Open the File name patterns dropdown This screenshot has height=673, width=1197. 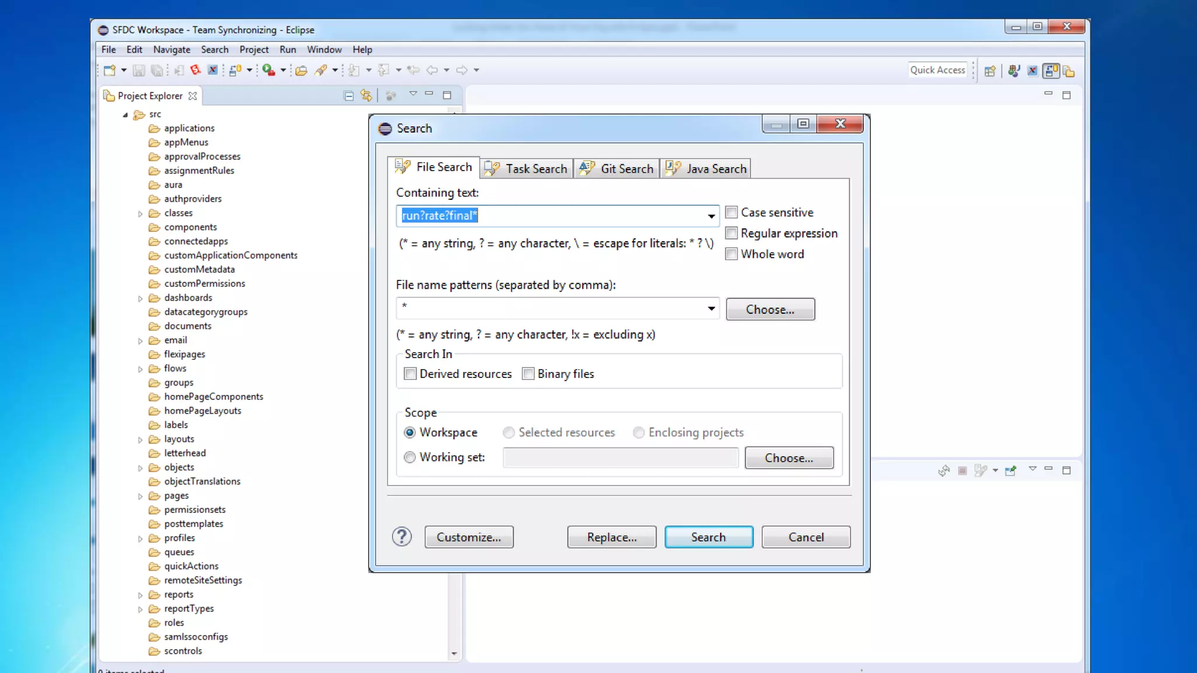tap(711, 308)
